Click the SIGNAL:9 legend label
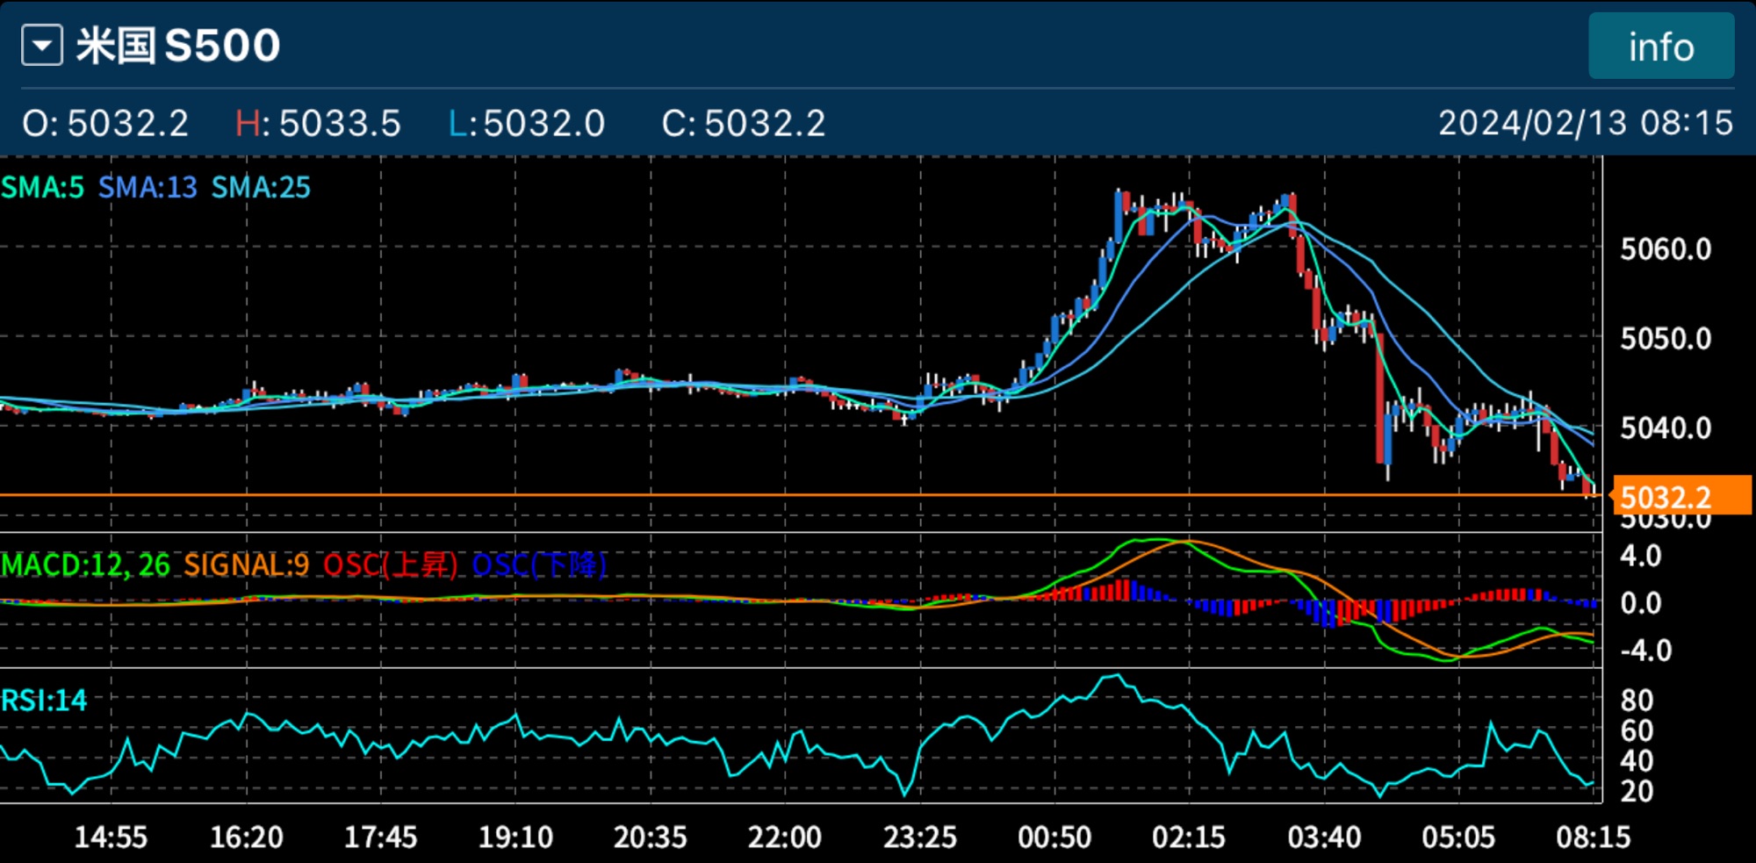Viewport: 1756px width, 863px height. click(247, 565)
